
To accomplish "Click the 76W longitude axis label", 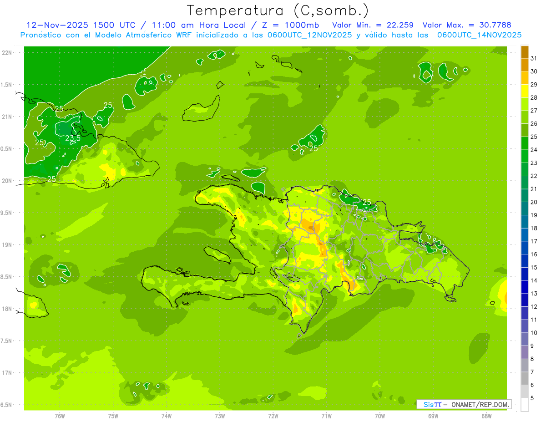I will coord(60,416).
